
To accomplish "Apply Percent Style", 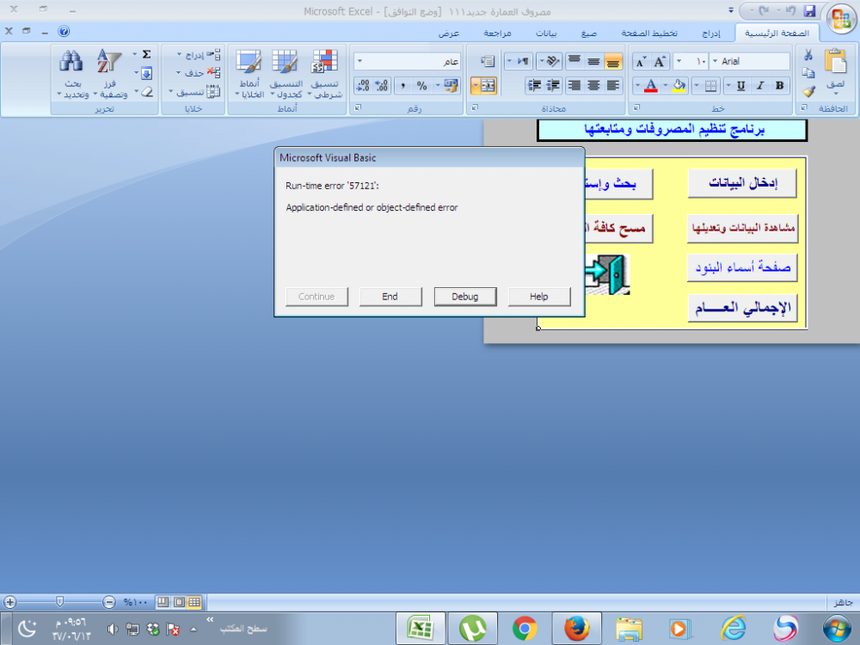I will point(421,85).
